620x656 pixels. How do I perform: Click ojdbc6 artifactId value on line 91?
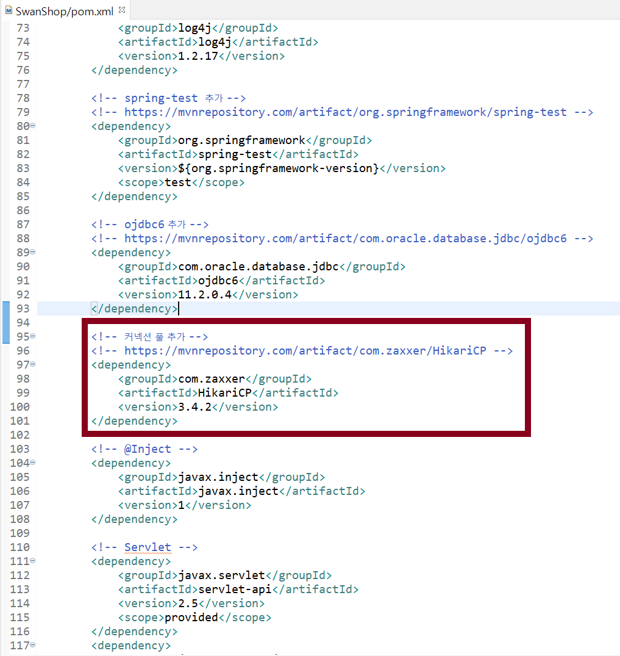(x=218, y=281)
